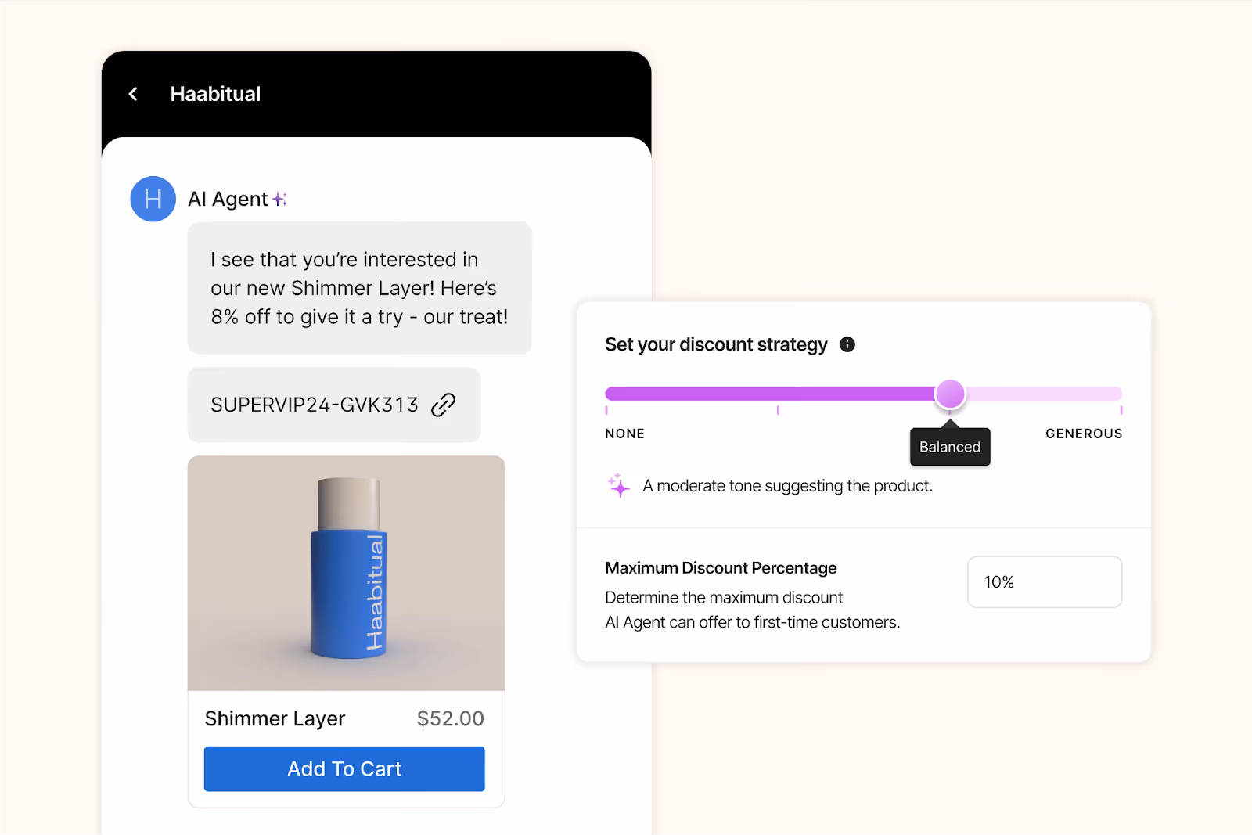1252x835 pixels.
Task: Click the Shimmer Layer product title
Action: (x=274, y=718)
